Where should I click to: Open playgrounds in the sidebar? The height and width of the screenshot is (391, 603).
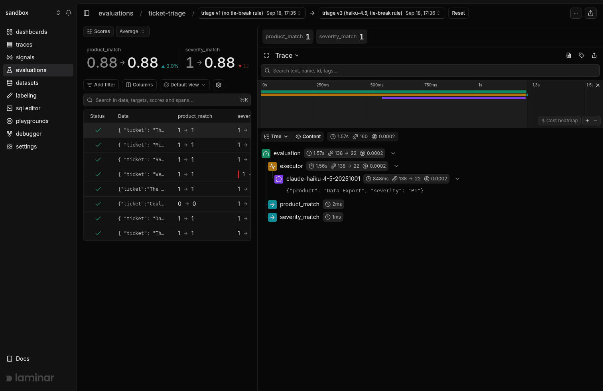(38, 121)
